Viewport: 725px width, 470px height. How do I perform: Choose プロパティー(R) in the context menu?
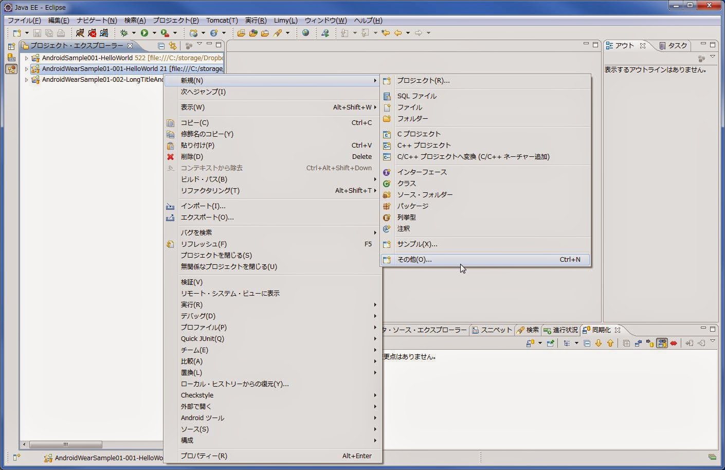[273, 456]
